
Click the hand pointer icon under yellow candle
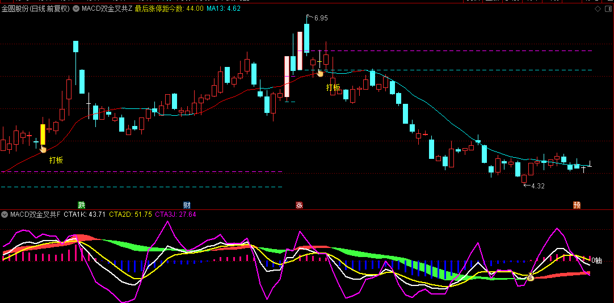(x=43, y=149)
